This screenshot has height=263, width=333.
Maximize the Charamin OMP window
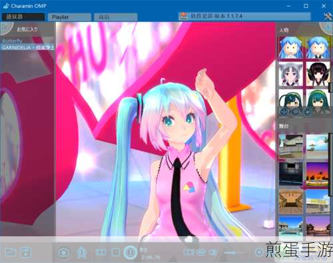coord(306,6)
